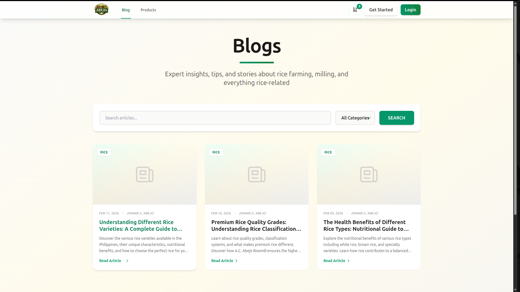
Task: Click the Get Started button
Action: click(x=381, y=10)
